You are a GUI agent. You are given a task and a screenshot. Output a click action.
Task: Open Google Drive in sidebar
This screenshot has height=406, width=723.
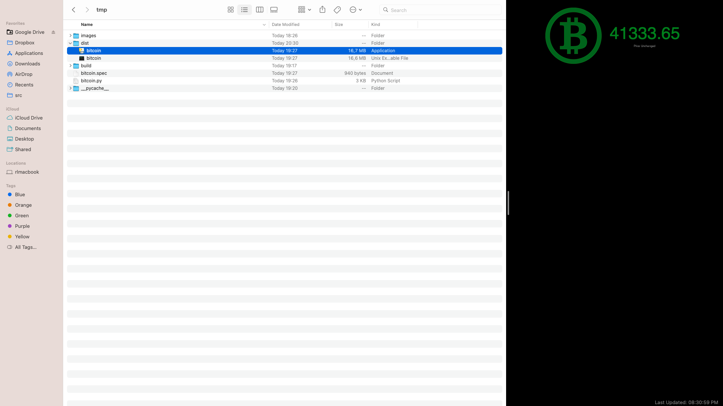pos(29,32)
